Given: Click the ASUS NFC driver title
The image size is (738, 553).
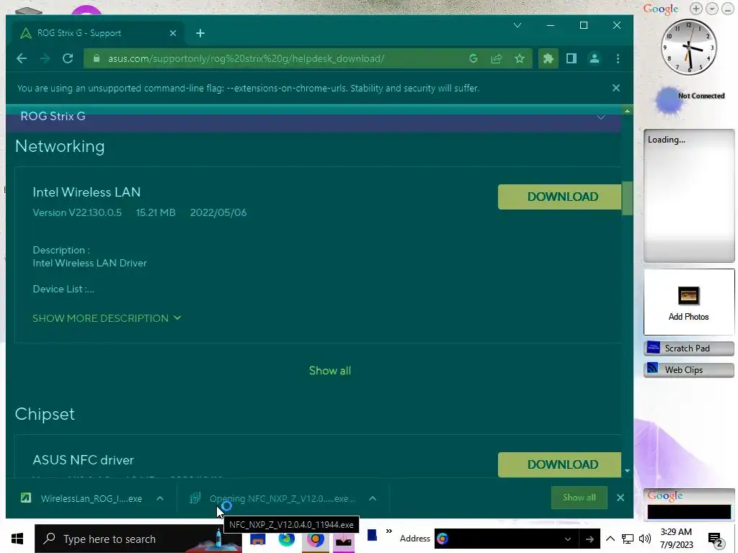Looking at the screenshot, I should 84,460.
